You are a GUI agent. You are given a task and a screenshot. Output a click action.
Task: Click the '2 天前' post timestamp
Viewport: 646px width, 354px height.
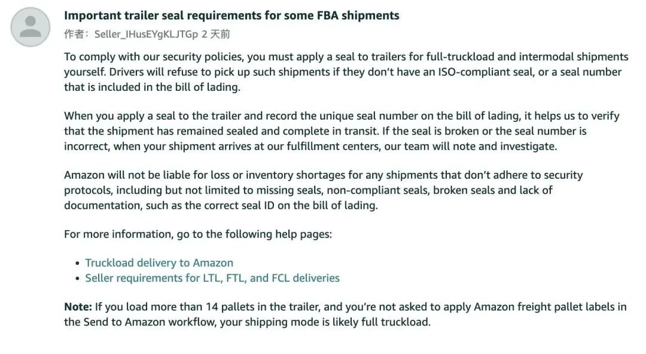tap(216, 34)
